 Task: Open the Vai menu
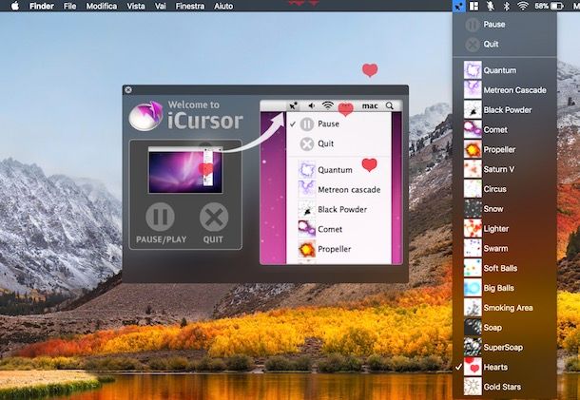tap(160, 6)
